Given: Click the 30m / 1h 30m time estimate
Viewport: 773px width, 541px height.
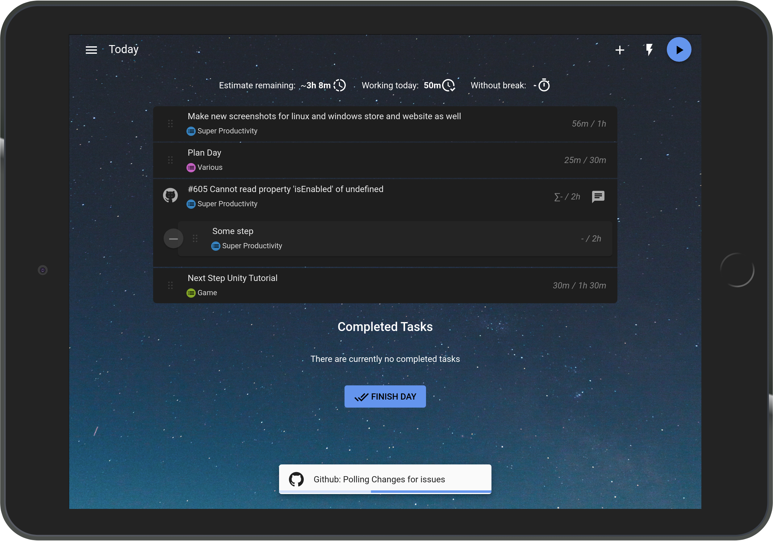Looking at the screenshot, I should tap(579, 286).
